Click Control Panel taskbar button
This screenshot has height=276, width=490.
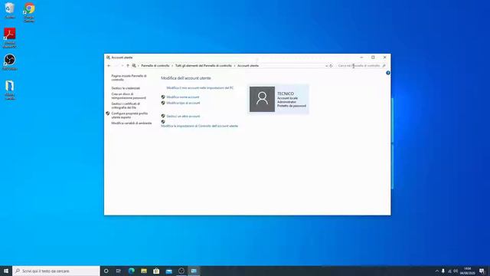(x=194, y=271)
